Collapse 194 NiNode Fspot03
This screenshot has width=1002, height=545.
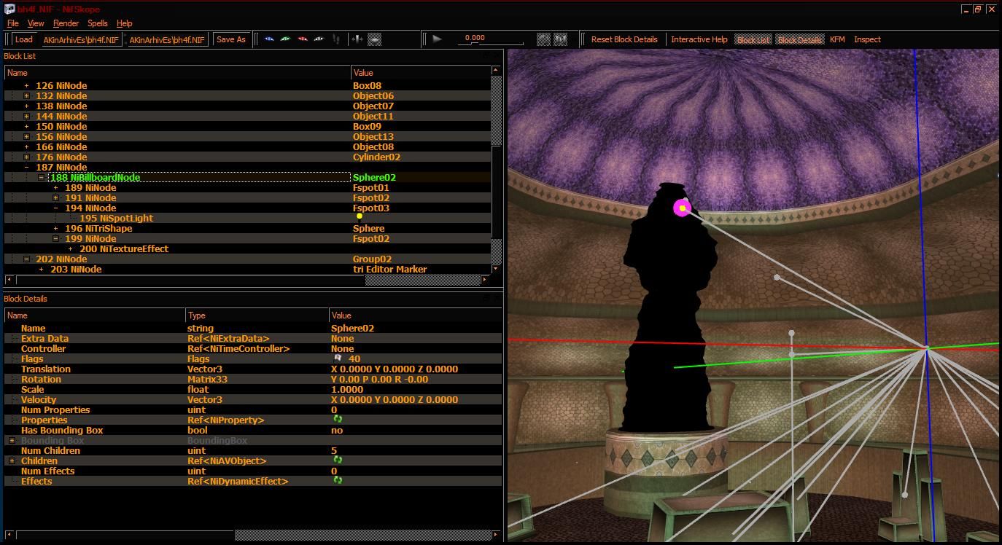(x=56, y=208)
